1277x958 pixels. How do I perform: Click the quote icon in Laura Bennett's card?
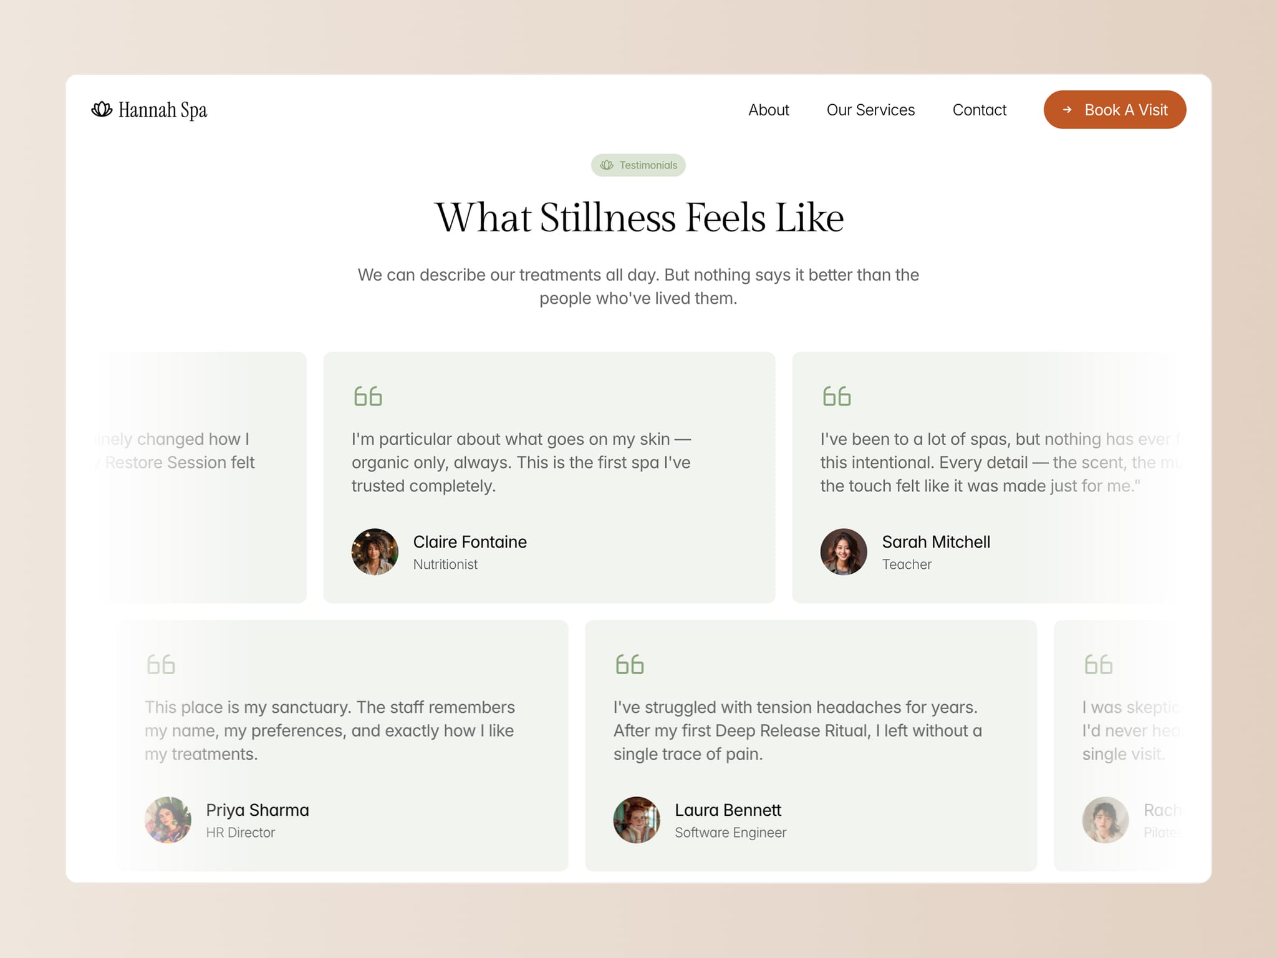pos(630,664)
